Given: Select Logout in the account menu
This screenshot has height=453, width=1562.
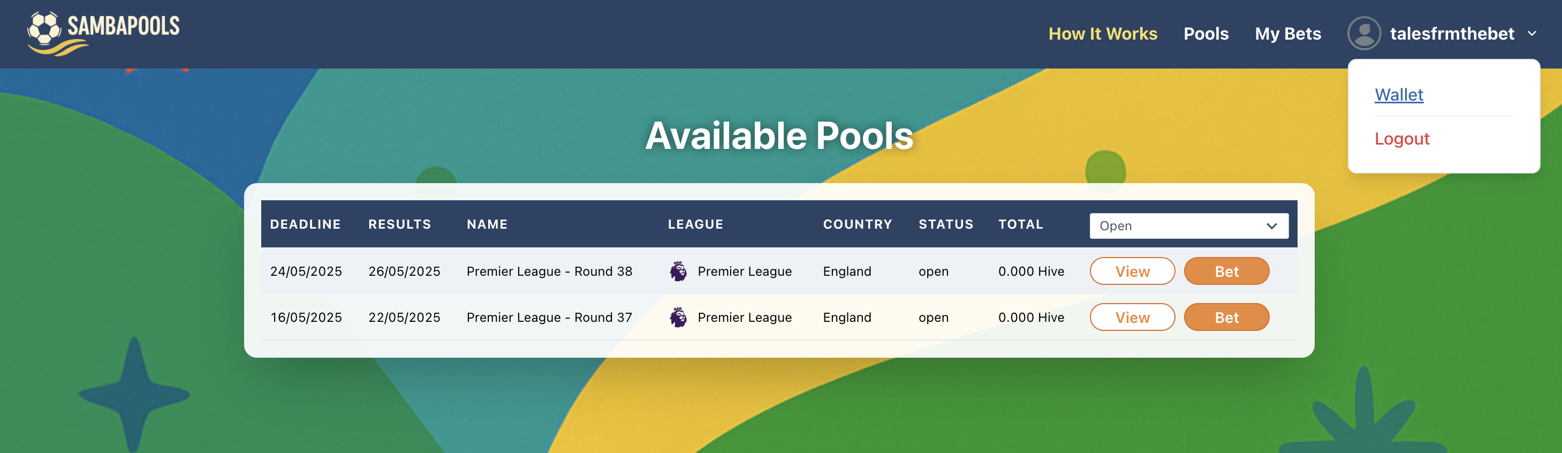Looking at the screenshot, I should 1401,139.
